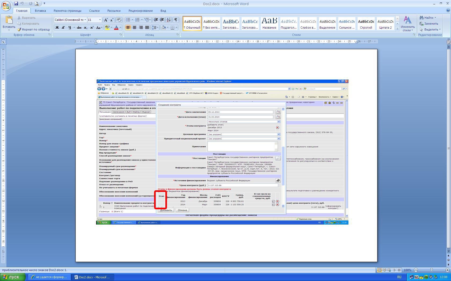The image size is (451, 281).
Task: Toggle subscript formatting
Action: point(85,28)
